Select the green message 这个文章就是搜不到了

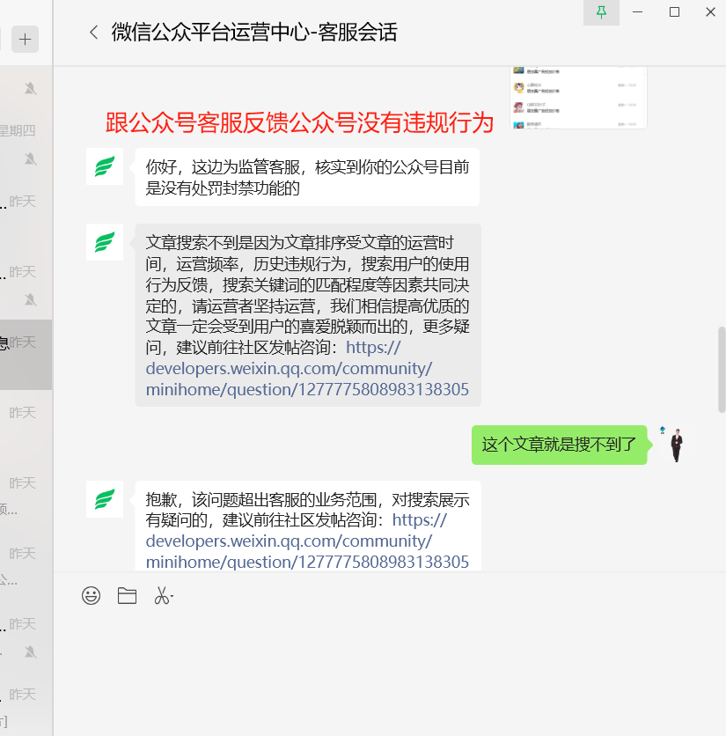(559, 445)
